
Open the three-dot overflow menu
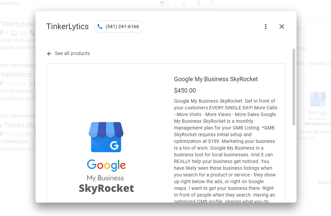click(266, 26)
